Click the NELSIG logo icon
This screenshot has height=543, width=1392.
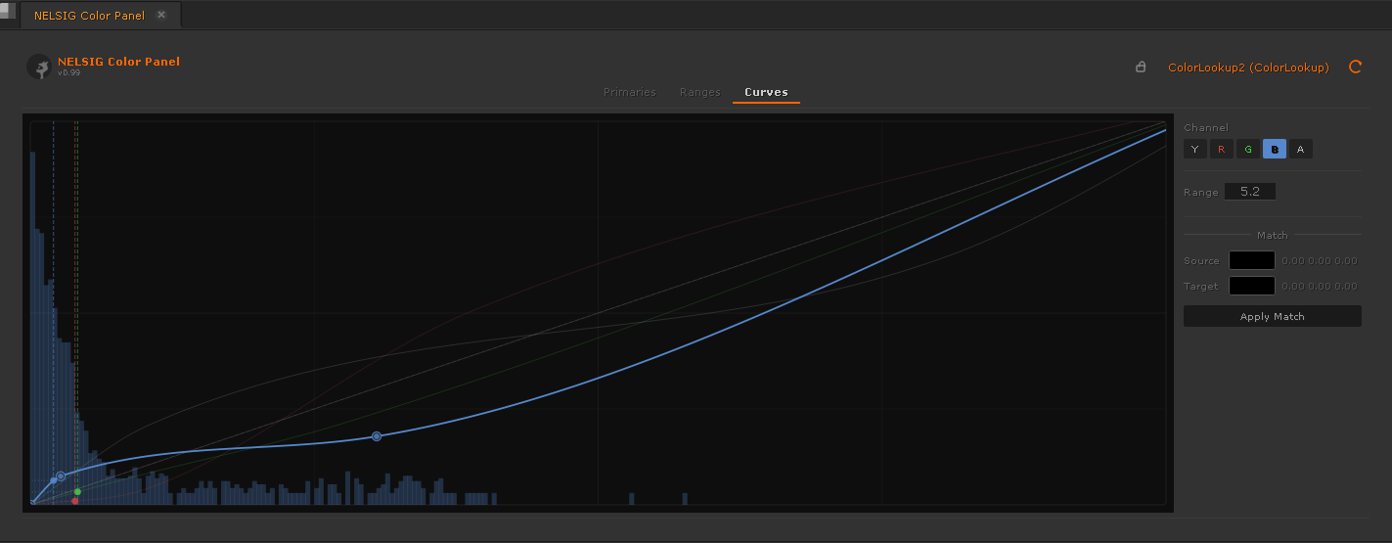tap(40, 67)
